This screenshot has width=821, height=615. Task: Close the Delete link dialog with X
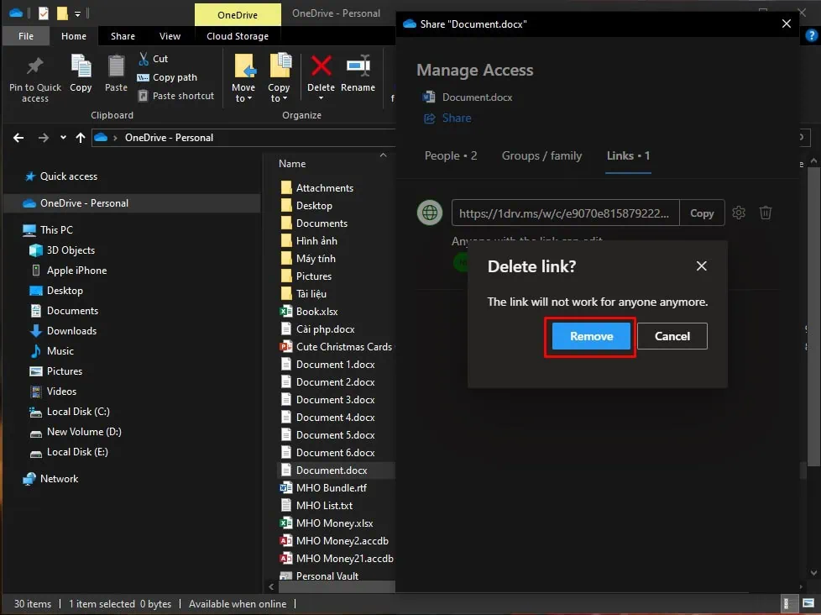tap(702, 266)
